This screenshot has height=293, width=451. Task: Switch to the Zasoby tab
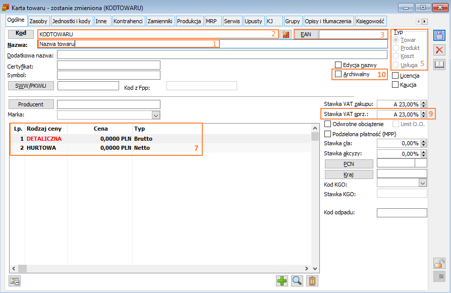[x=38, y=22]
